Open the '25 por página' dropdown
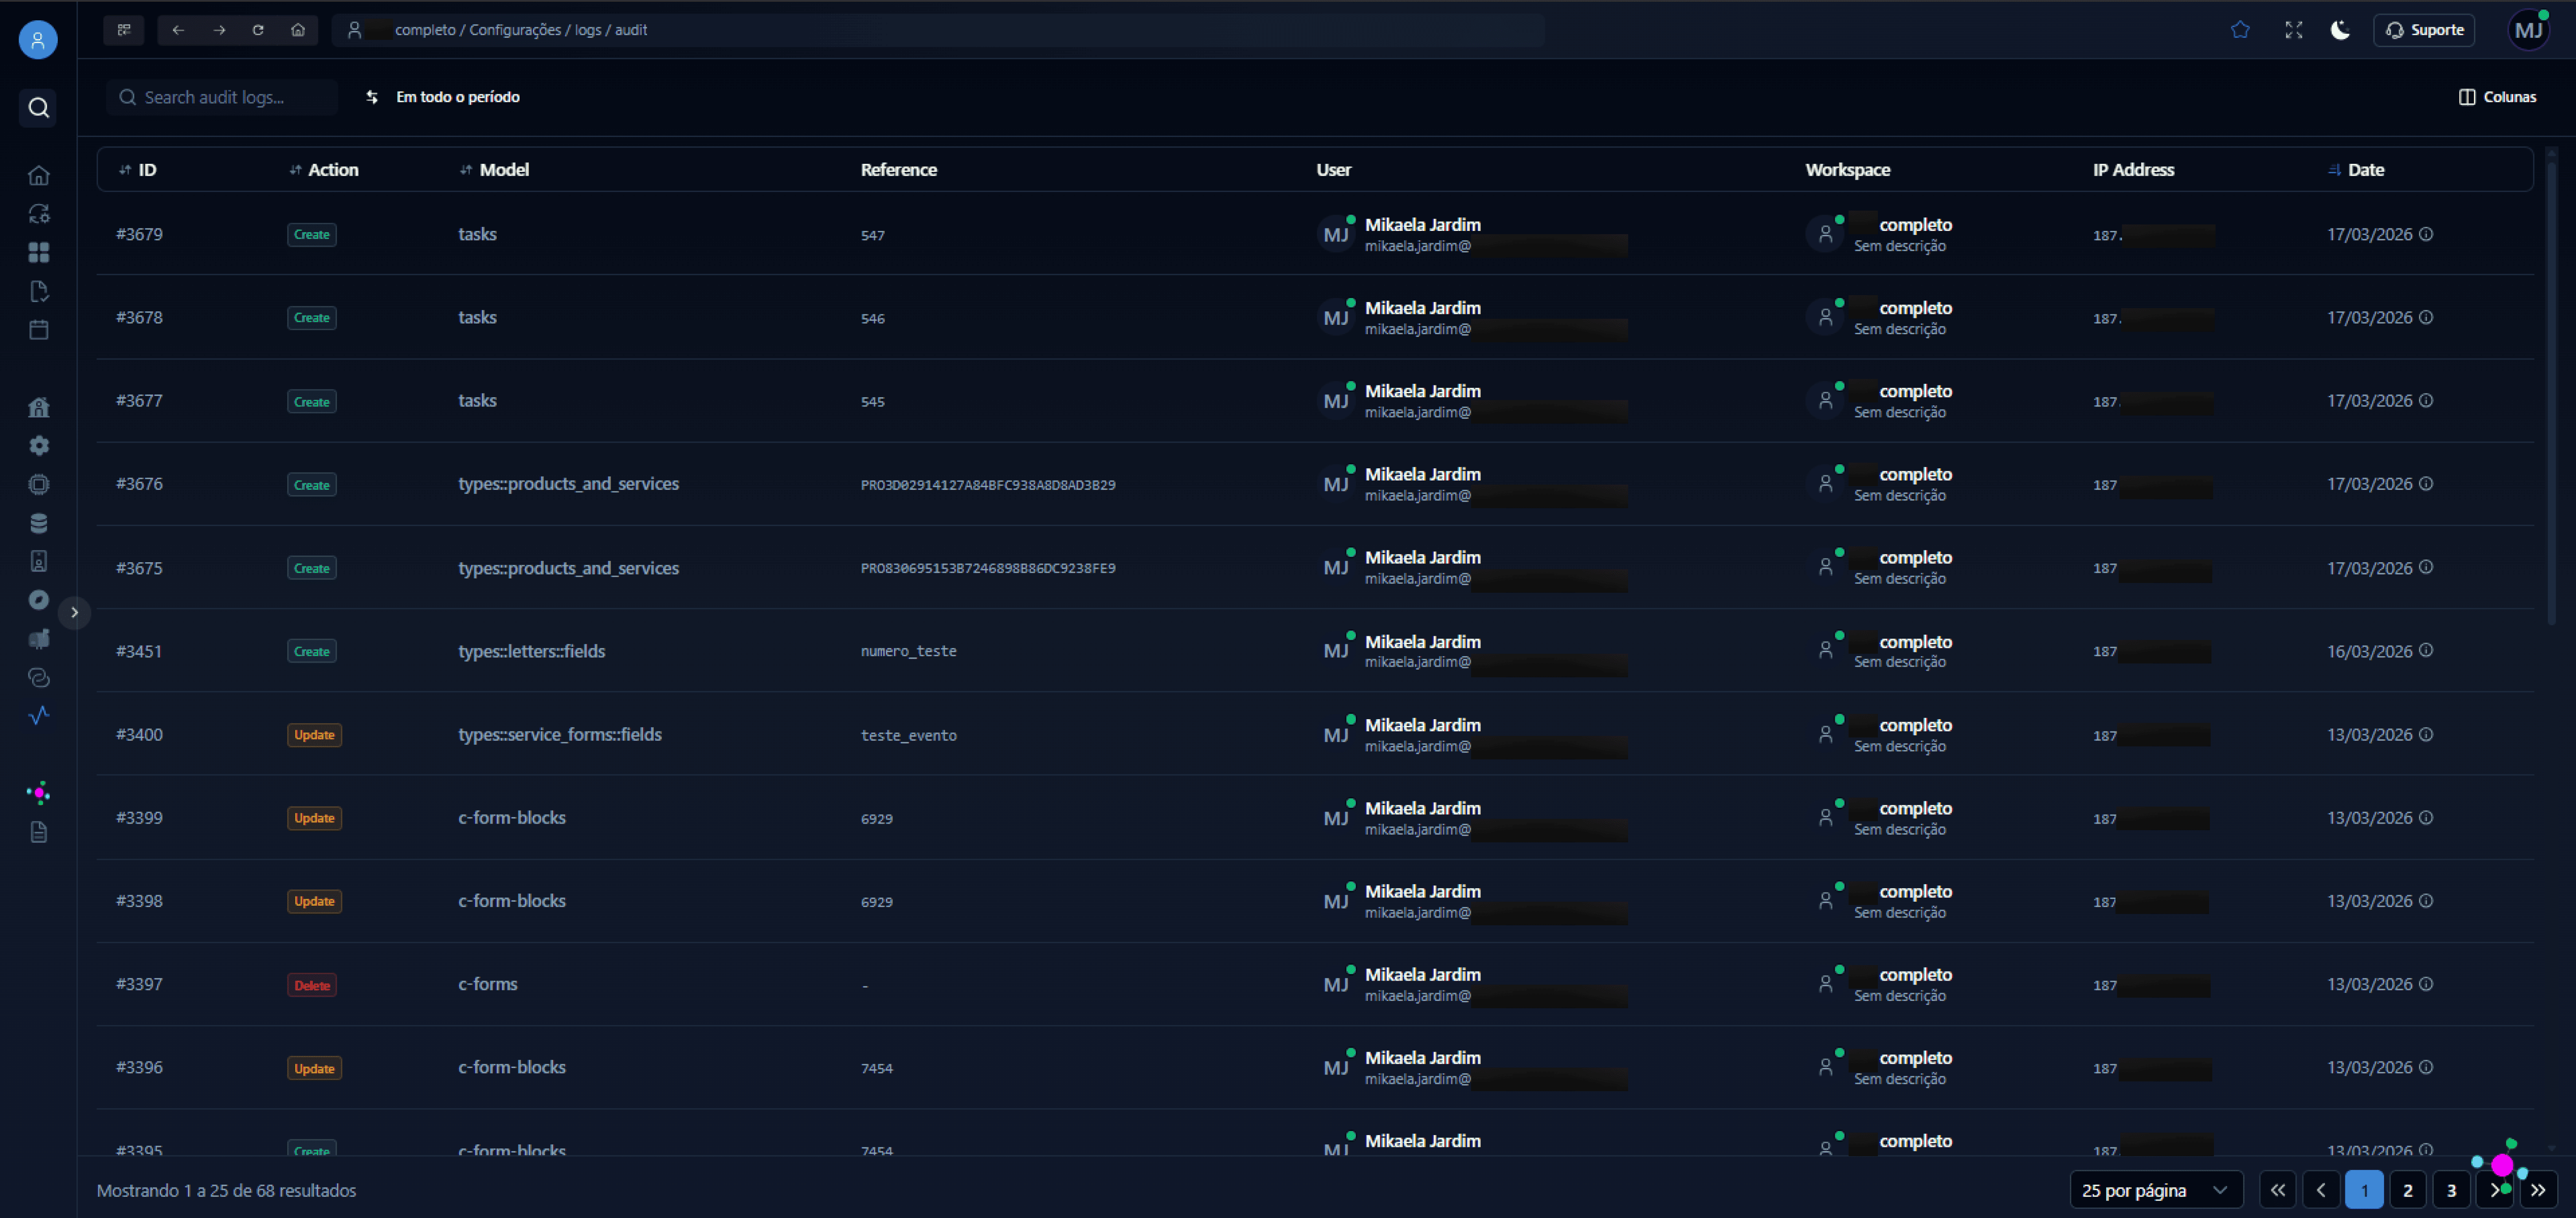Image resolution: width=2576 pixels, height=1218 pixels. [2154, 1189]
